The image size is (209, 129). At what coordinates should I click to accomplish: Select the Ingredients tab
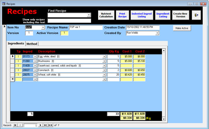pos(16,43)
